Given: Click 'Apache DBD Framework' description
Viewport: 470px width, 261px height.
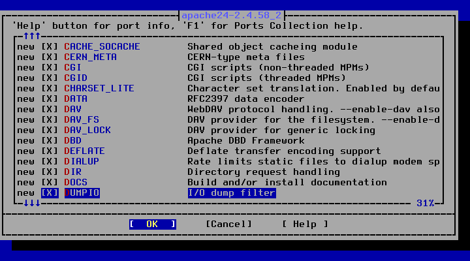Looking at the screenshot, I should [246, 140].
